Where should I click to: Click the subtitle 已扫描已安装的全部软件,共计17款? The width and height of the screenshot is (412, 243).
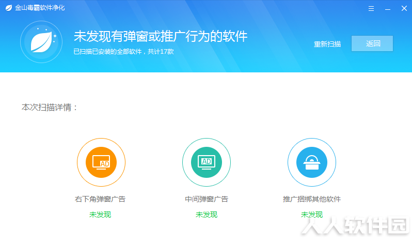123,52
